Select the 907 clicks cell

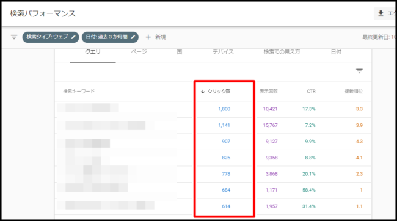pyautogui.click(x=226, y=142)
